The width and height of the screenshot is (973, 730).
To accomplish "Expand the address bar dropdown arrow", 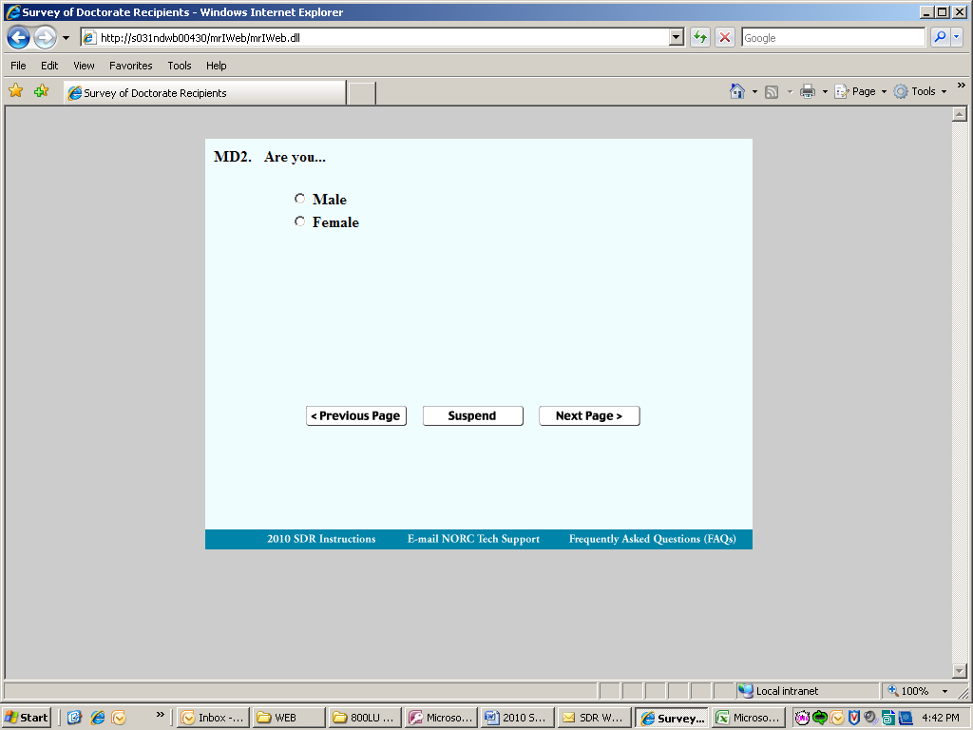I will pyautogui.click(x=677, y=37).
